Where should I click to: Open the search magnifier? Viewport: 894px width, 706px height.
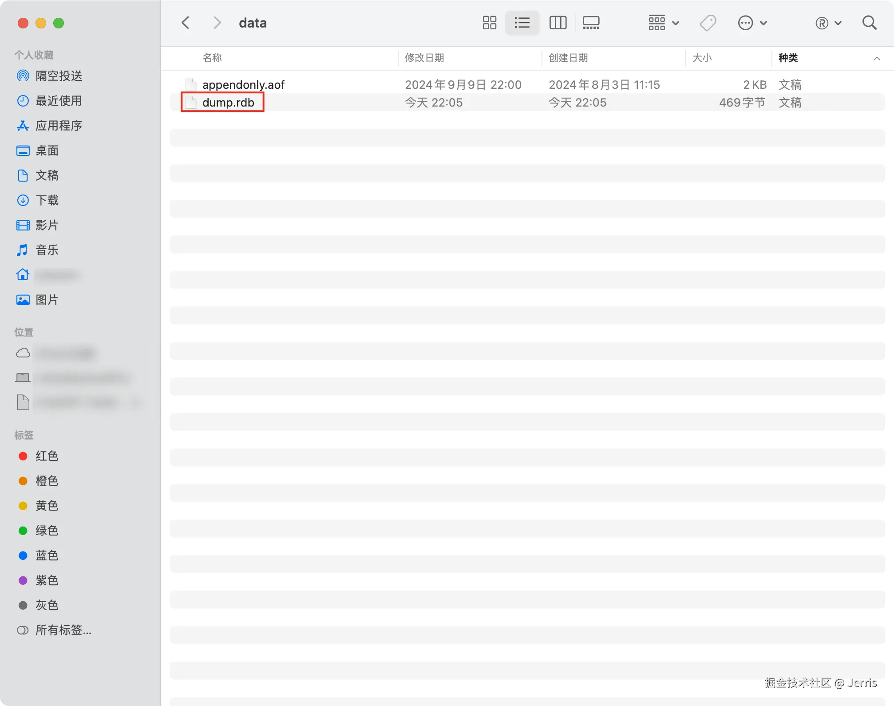coord(869,23)
